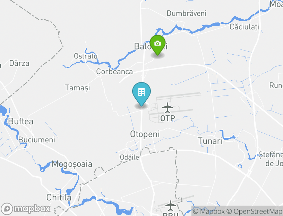Viewport: 283px width, 216px height.
Task: Click the white camera glyph inside pin
Action: [157, 43]
